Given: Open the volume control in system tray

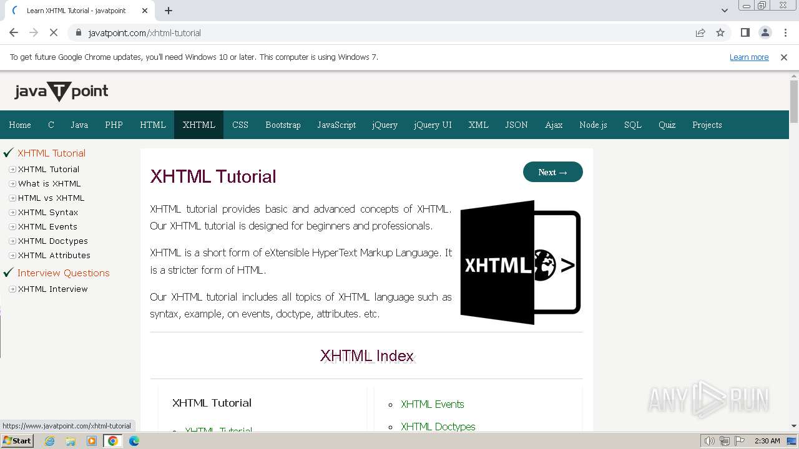Looking at the screenshot, I should tap(710, 441).
